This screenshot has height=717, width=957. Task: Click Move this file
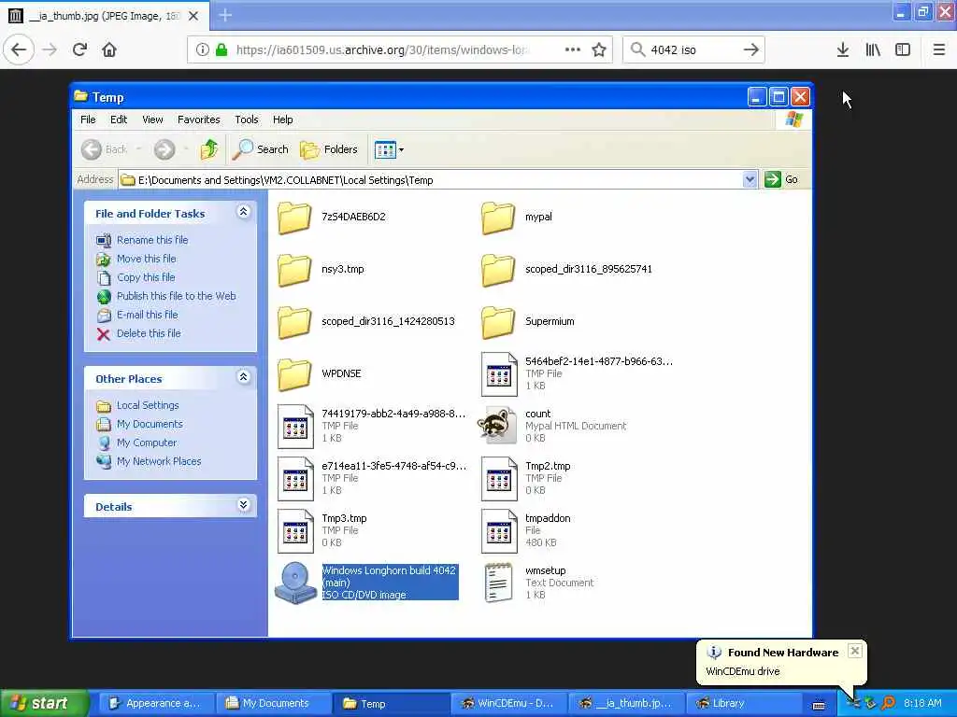[x=136, y=259]
